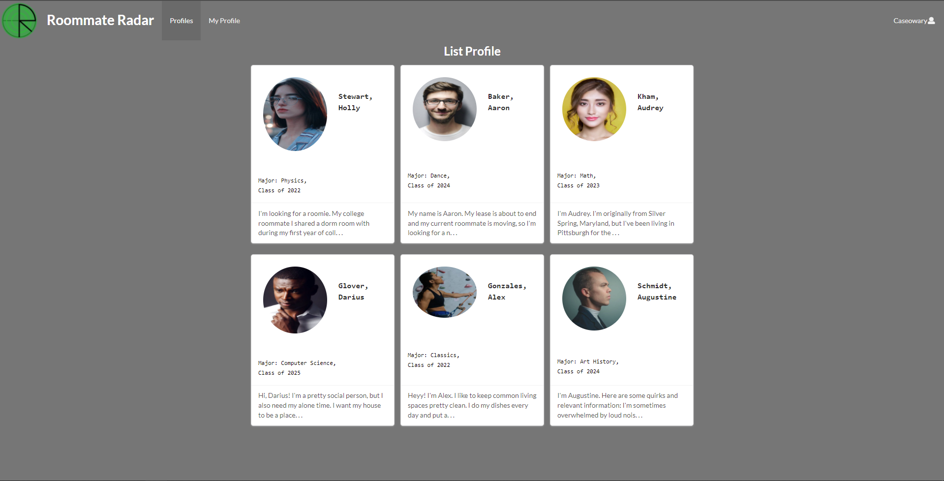Screen dimensions: 944x481
Task: Click the 'Major: Physics,' text
Action: tap(282, 180)
